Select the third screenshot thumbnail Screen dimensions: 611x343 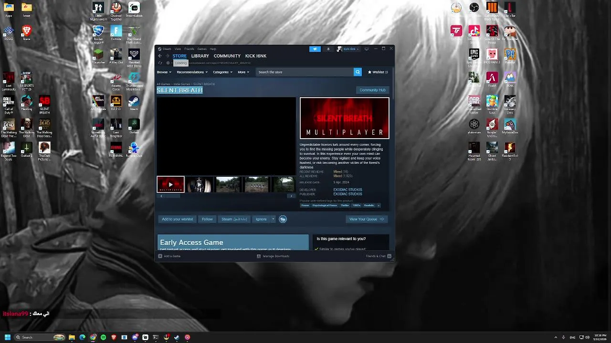coord(228,184)
